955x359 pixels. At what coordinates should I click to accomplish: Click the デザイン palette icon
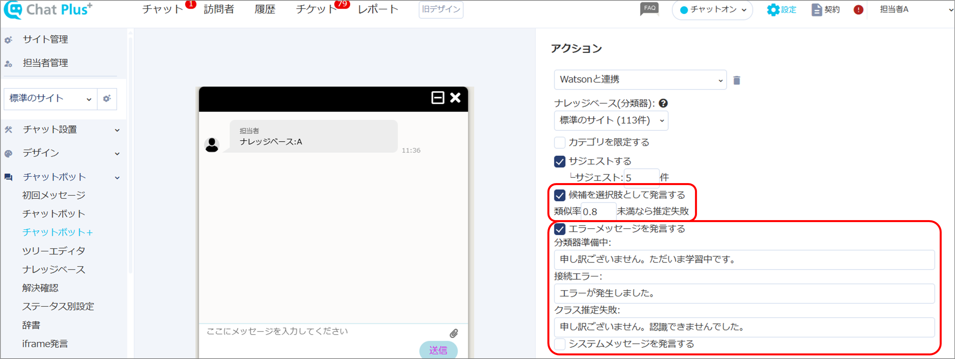(9, 153)
